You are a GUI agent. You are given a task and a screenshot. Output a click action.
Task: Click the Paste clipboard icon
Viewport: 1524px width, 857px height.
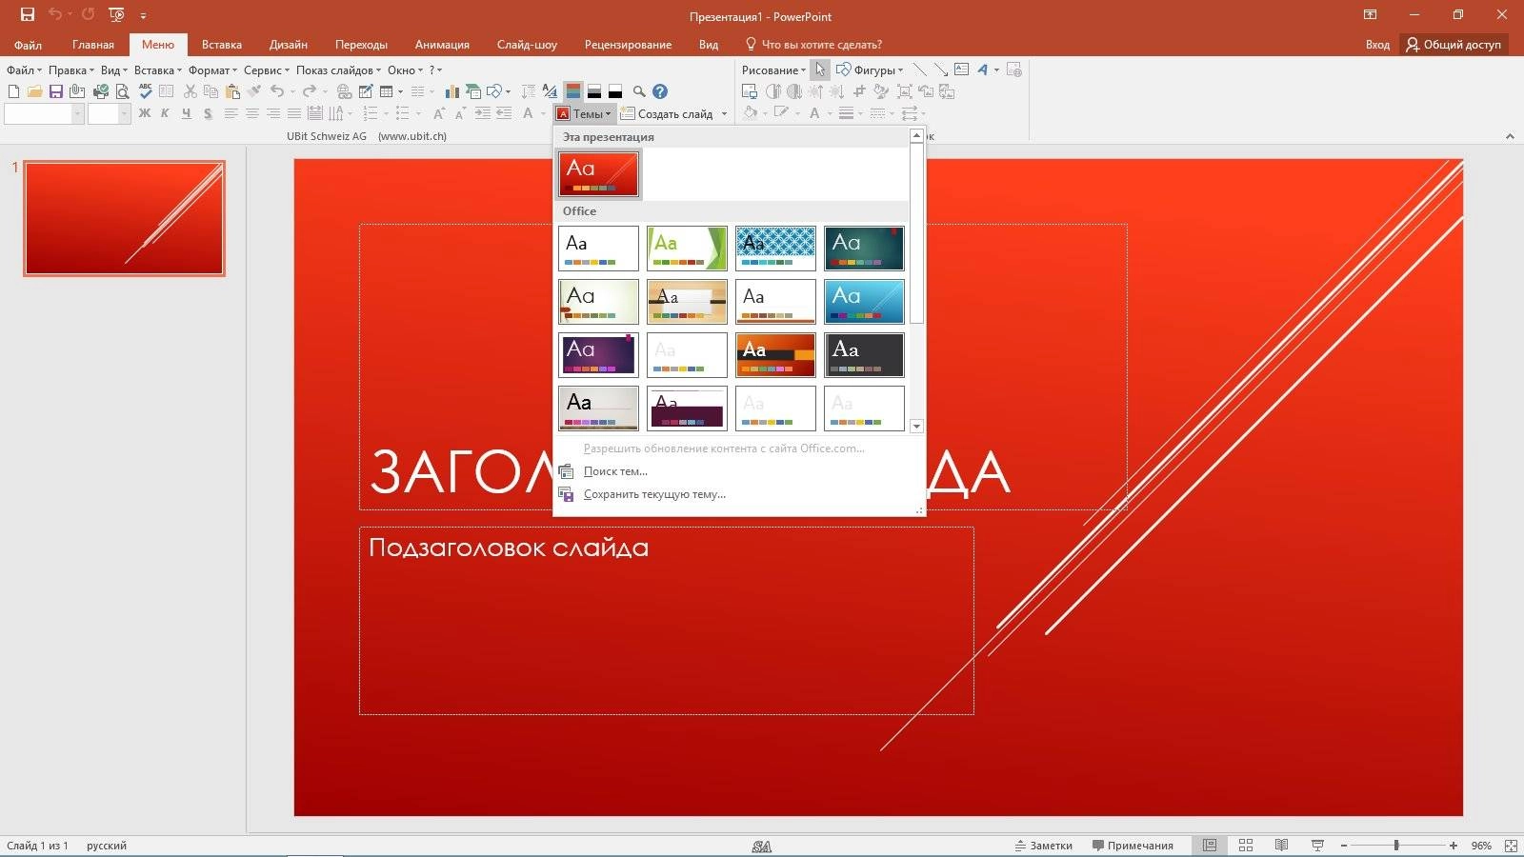tap(232, 91)
